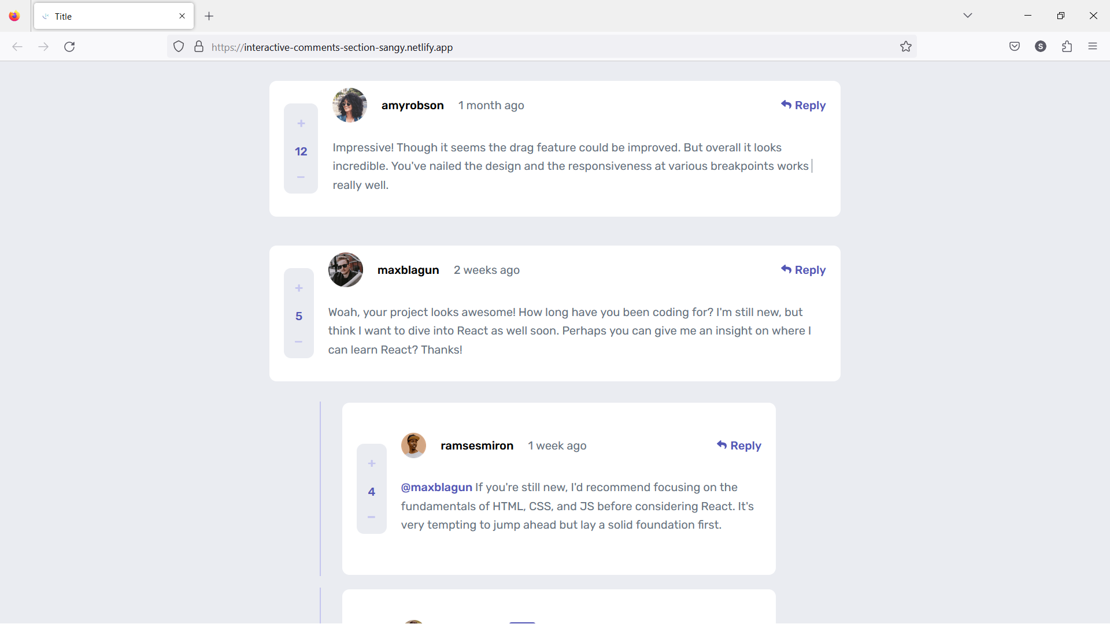View site security via the padlock icon
This screenshot has width=1110, height=624.
[199, 46]
